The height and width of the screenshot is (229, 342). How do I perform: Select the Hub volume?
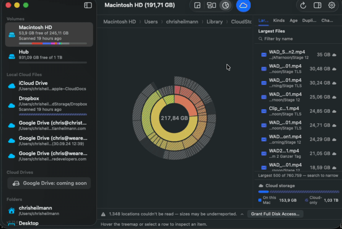[x=49, y=56]
